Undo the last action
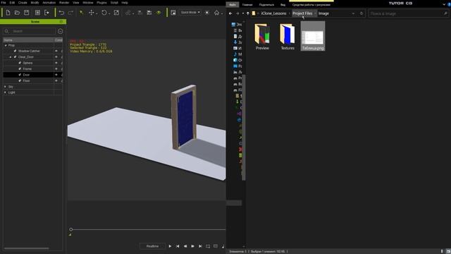The image size is (451, 254). (x=61, y=13)
